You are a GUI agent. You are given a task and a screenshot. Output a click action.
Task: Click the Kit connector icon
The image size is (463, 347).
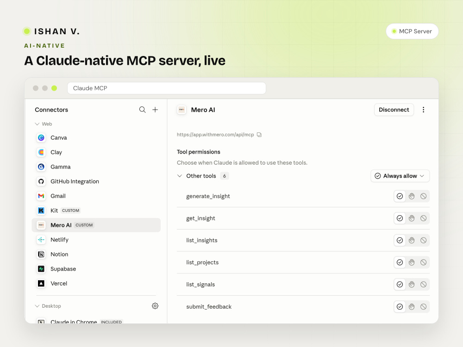tap(41, 211)
